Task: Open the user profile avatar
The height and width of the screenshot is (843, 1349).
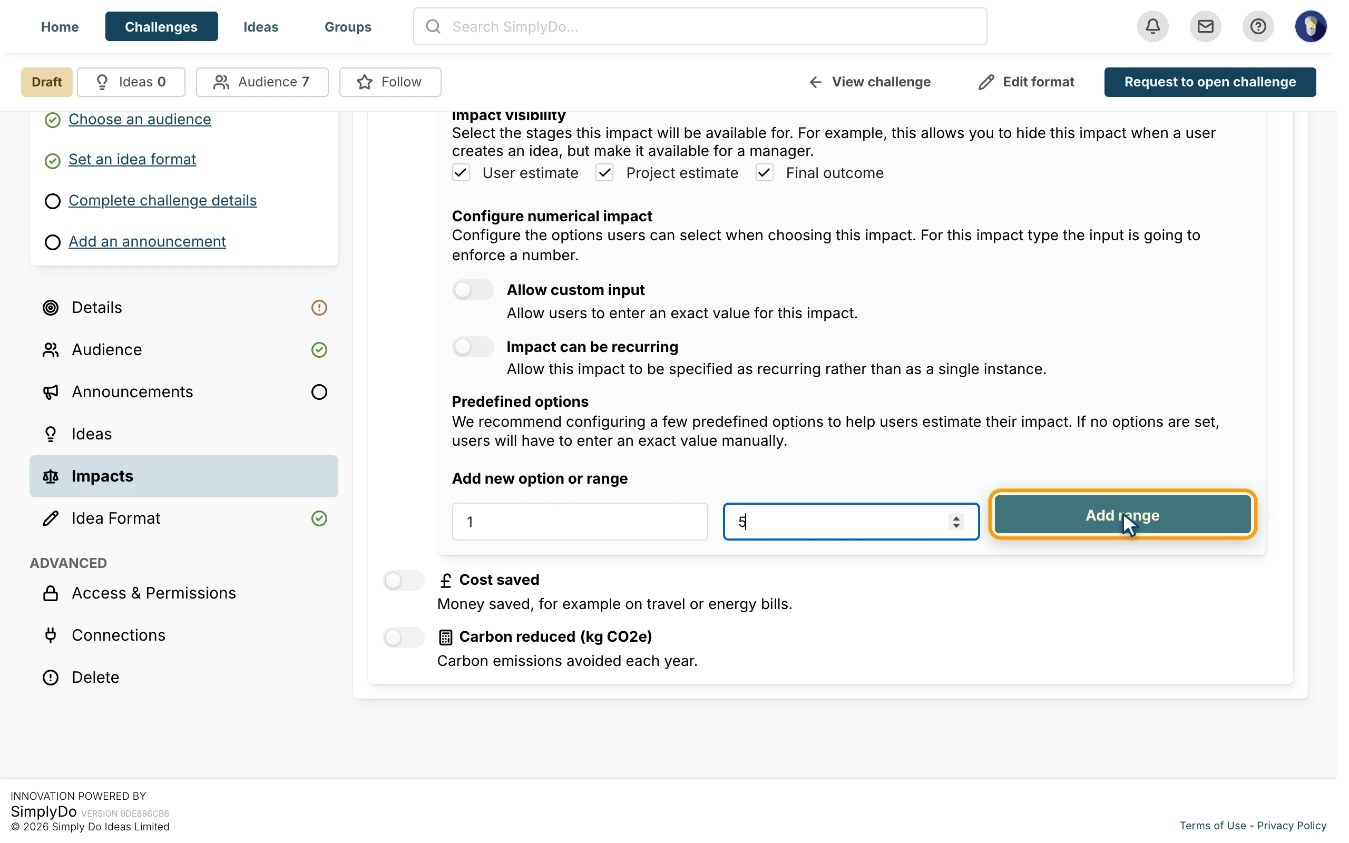Action: tap(1311, 26)
